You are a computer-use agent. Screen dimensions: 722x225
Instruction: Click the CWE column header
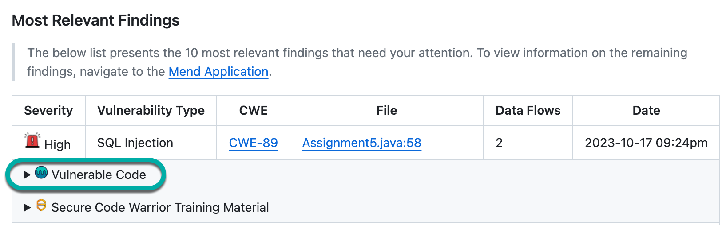click(253, 110)
